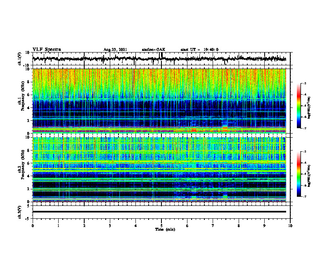Click the "10" label on the bottom time axis
Image resolution: width=327 pixels, height=253 pixels.
(x=290, y=226)
